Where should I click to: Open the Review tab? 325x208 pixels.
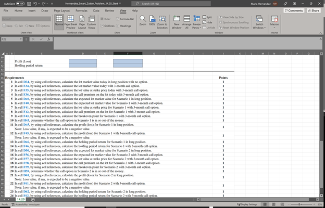[109, 10]
